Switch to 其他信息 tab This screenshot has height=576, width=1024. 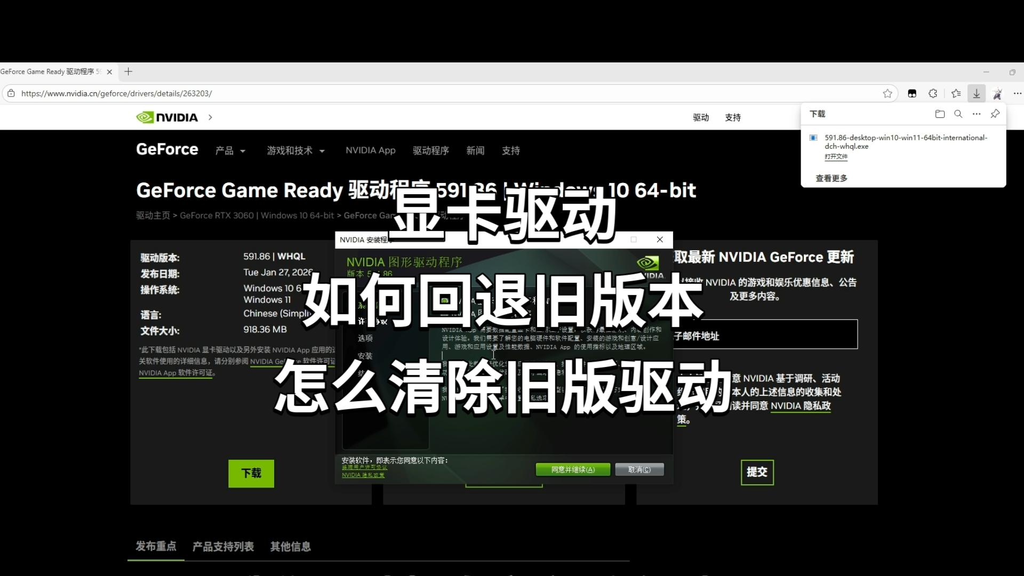click(291, 547)
